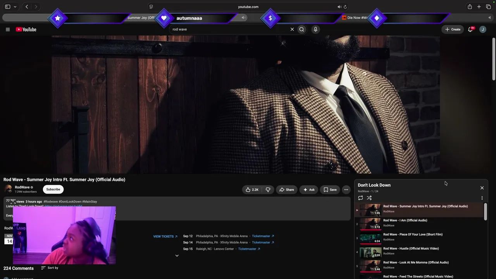
Task: Click the #Rodwave hashtag
Action: (x=51, y=201)
